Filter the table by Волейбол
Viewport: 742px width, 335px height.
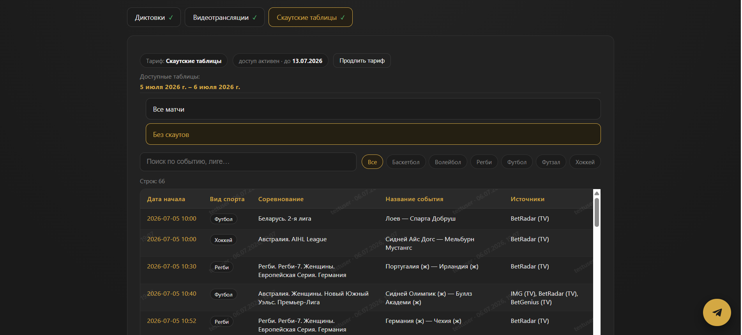click(x=448, y=162)
